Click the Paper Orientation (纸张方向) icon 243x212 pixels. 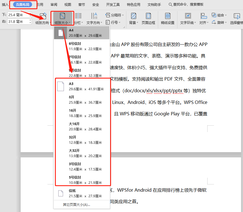43,16
